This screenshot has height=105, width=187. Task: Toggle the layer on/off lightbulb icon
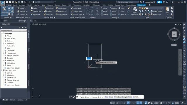(140, 8)
